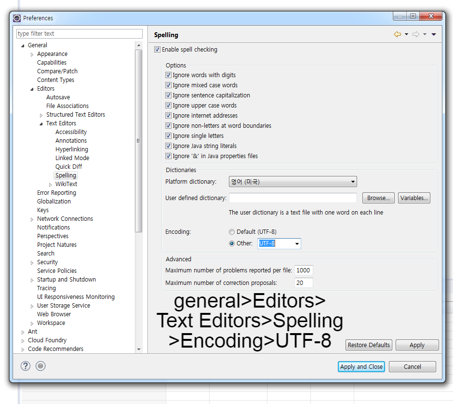This screenshot has width=453, height=404.
Task: Uncheck Ignore words with digits
Action: (x=169, y=75)
